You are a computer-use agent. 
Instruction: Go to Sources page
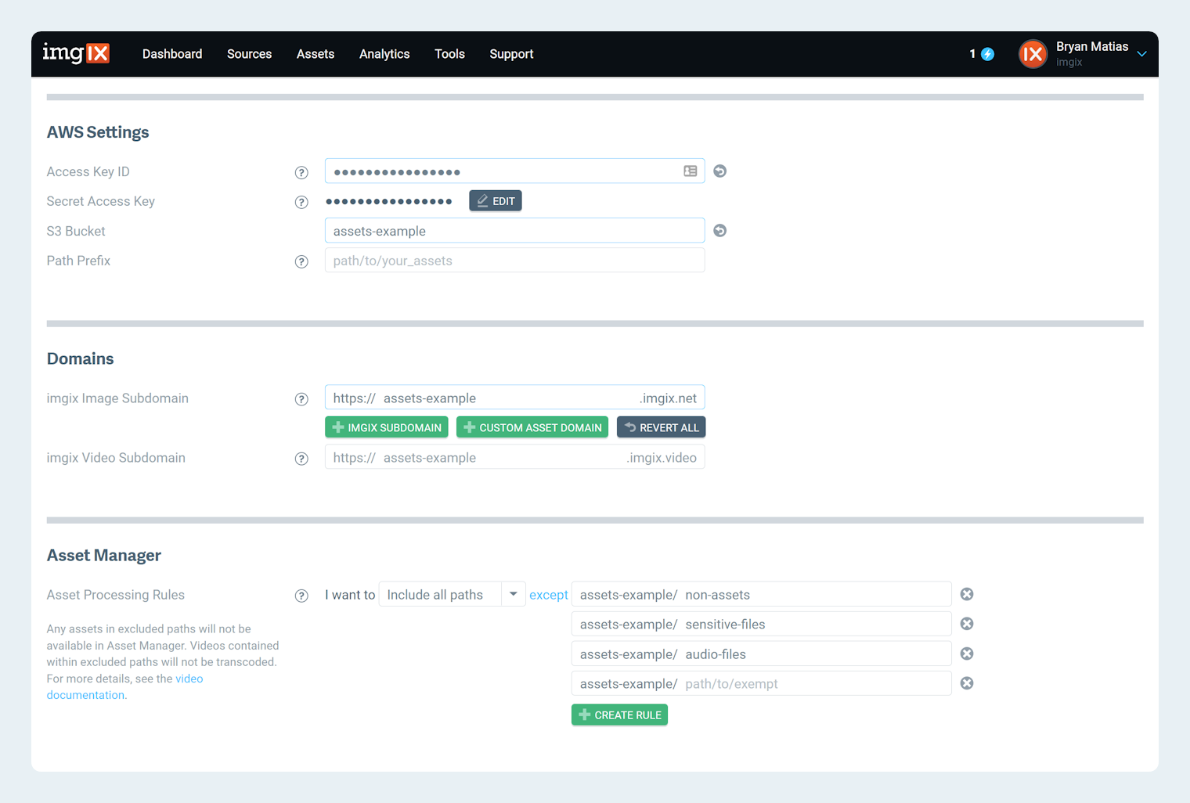pos(249,54)
